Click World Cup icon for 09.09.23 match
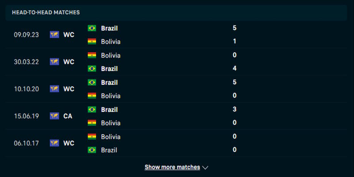This screenshot has height=177, width=354. pyautogui.click(x=54, y=35)
